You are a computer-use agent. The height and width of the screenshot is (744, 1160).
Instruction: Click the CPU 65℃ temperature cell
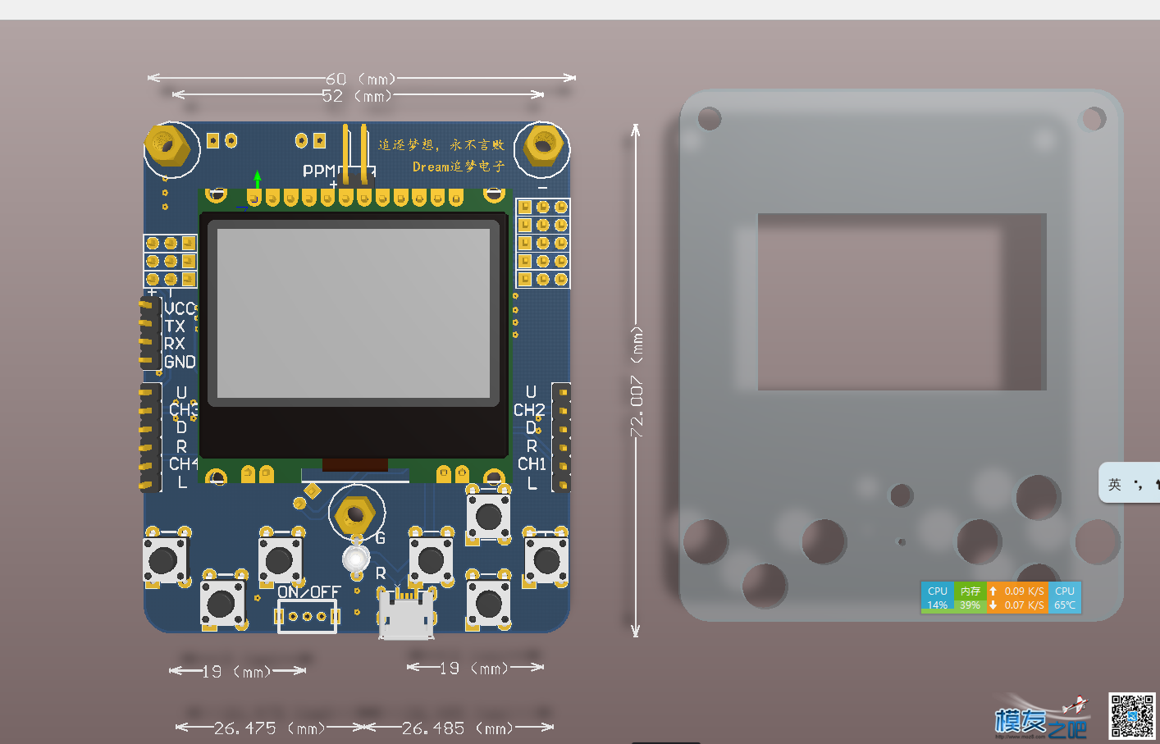tap(1065, 597)
